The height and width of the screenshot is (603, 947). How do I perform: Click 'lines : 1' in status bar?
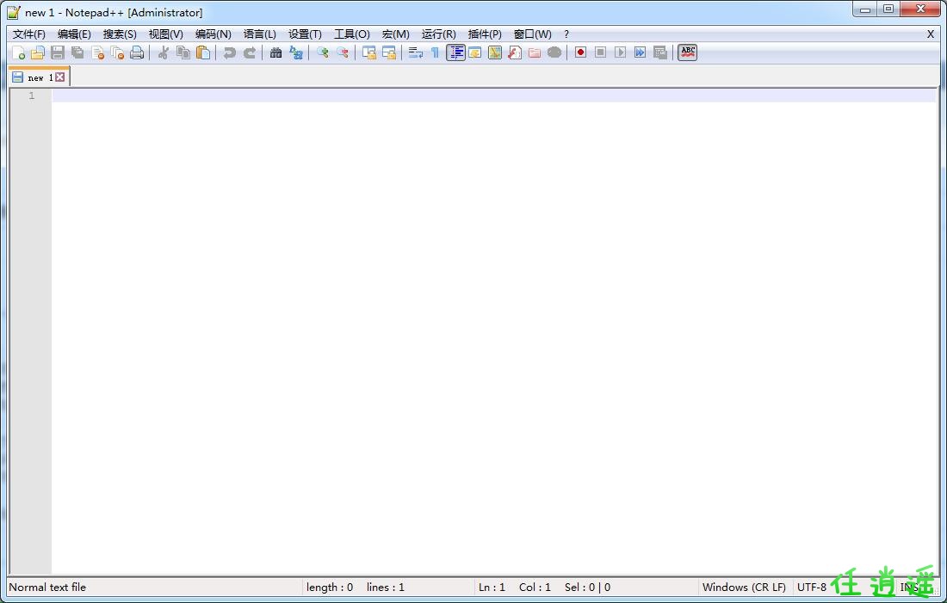pyautogui.click(x=386, y=588)
